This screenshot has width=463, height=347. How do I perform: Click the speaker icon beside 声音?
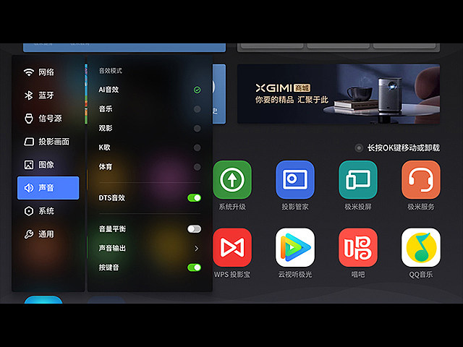tap(29, 188)
